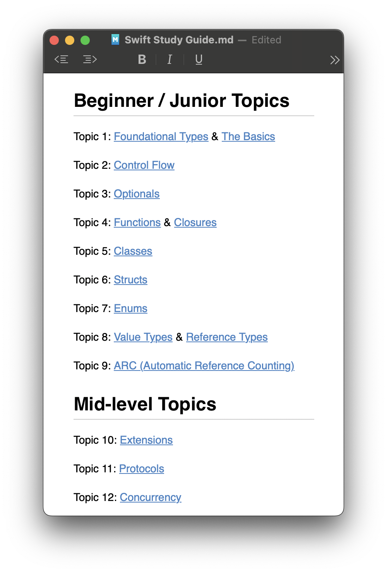The image size is (387, 573).
Task: Open The Basics link
Action: pyautogui.click(x=248, y=137)
